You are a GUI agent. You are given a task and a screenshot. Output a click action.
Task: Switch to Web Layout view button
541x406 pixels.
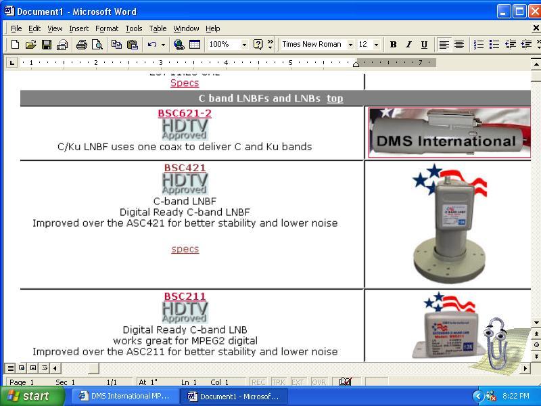point(22,368)
